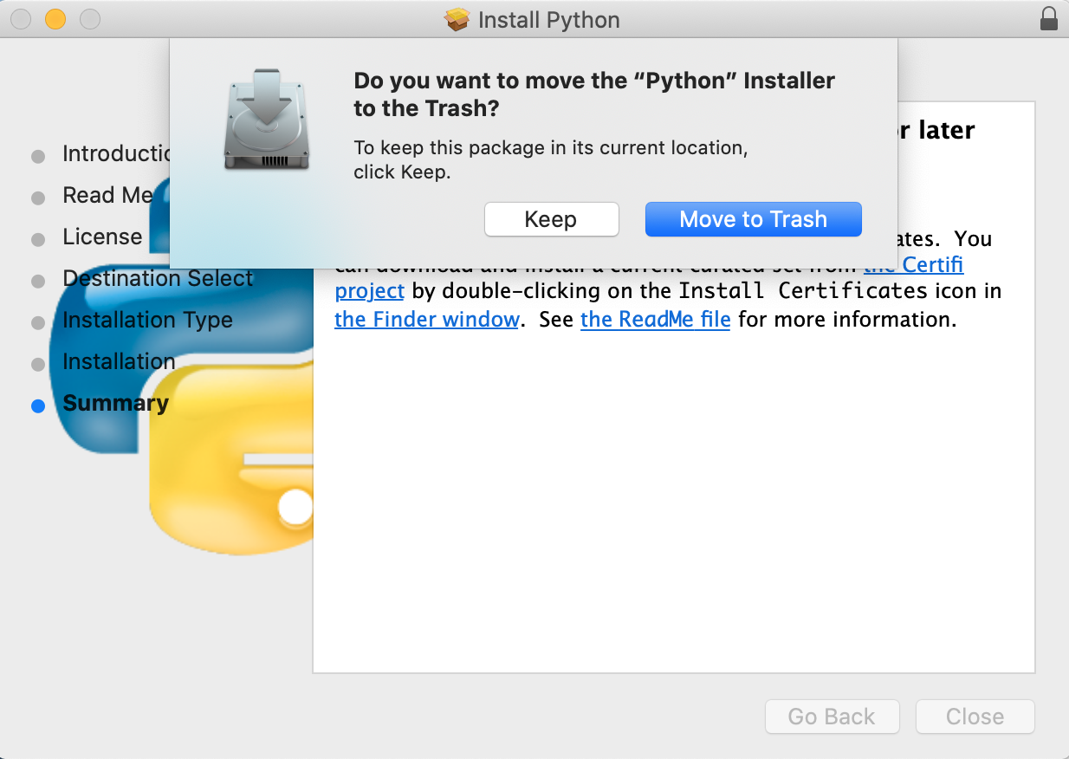Select the Introduction step in sidebar
The image size is (1069, 759).
pyautogui.click(x=116, y=153)
